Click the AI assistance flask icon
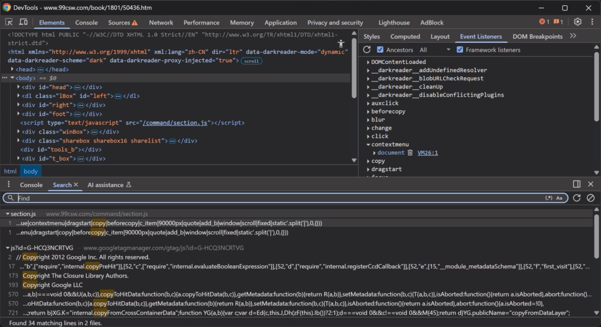Image resolution: width=601 pixels, height=327 pixels. click(x=129, y=185)
